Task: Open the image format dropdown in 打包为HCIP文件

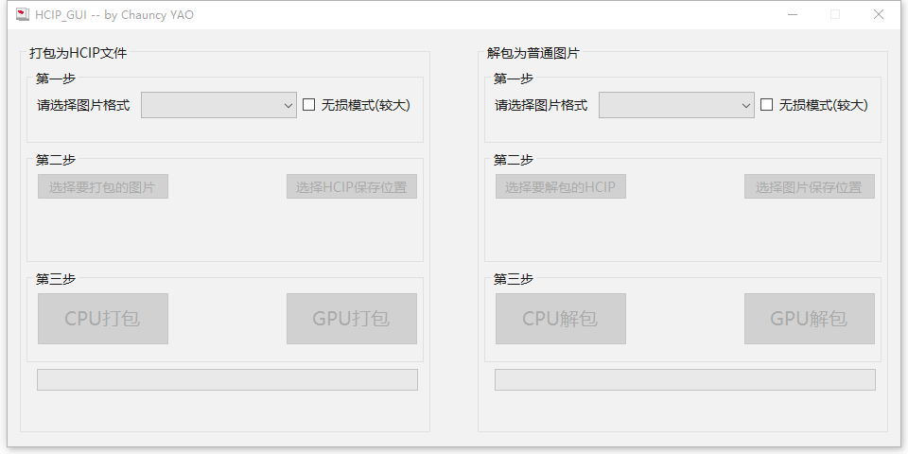Action: point(218,105)
